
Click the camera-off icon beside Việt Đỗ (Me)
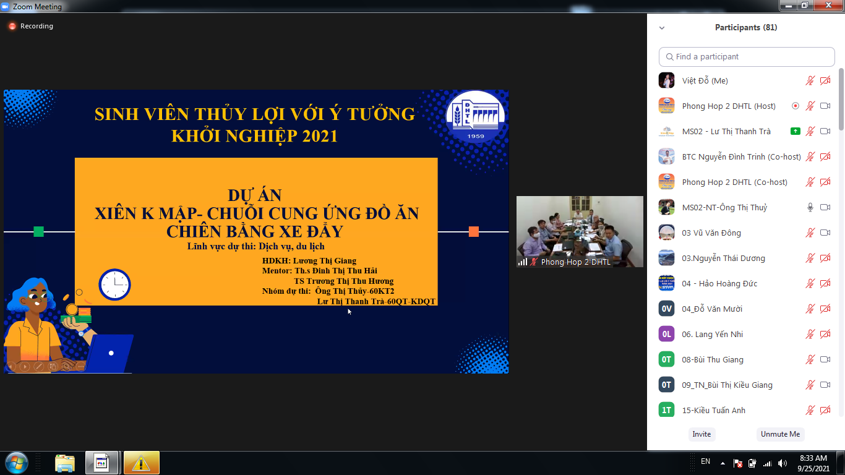point(825,80)
